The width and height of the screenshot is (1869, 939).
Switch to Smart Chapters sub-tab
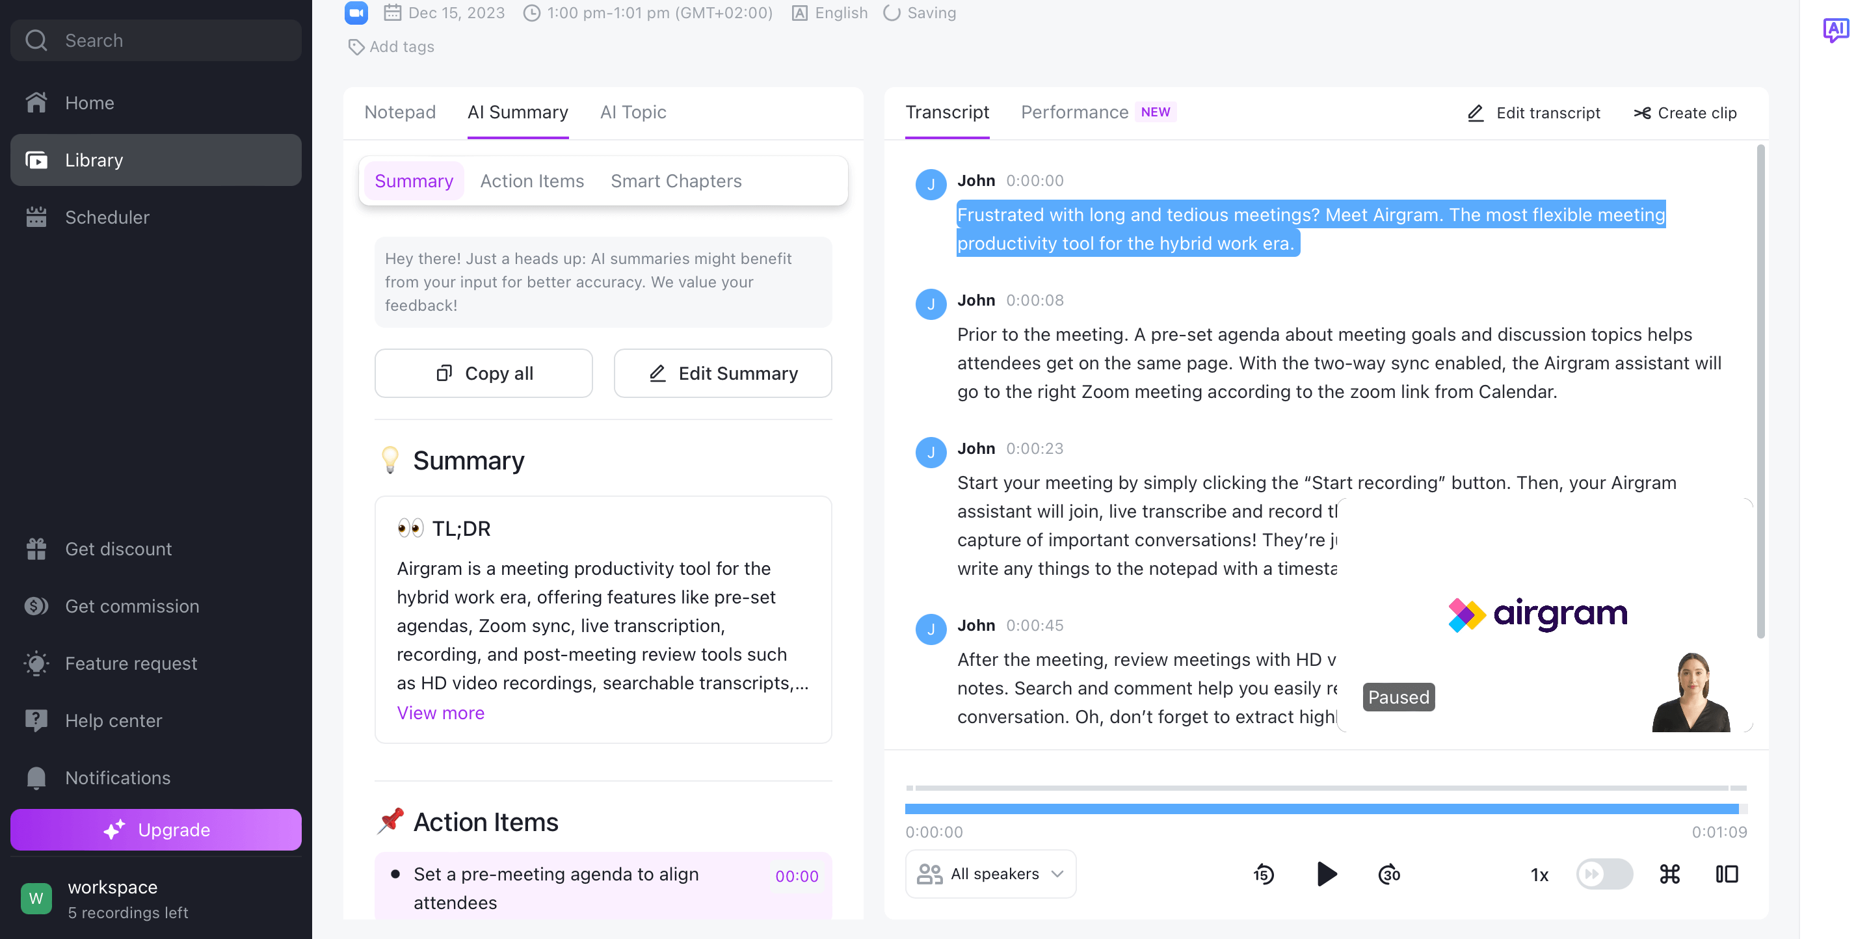coord(676,181)
